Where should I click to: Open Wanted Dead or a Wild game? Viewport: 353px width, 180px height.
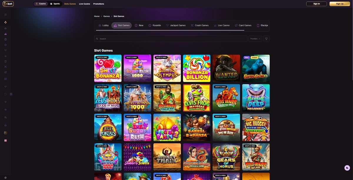pyautogui.click(x=226, y=68)
